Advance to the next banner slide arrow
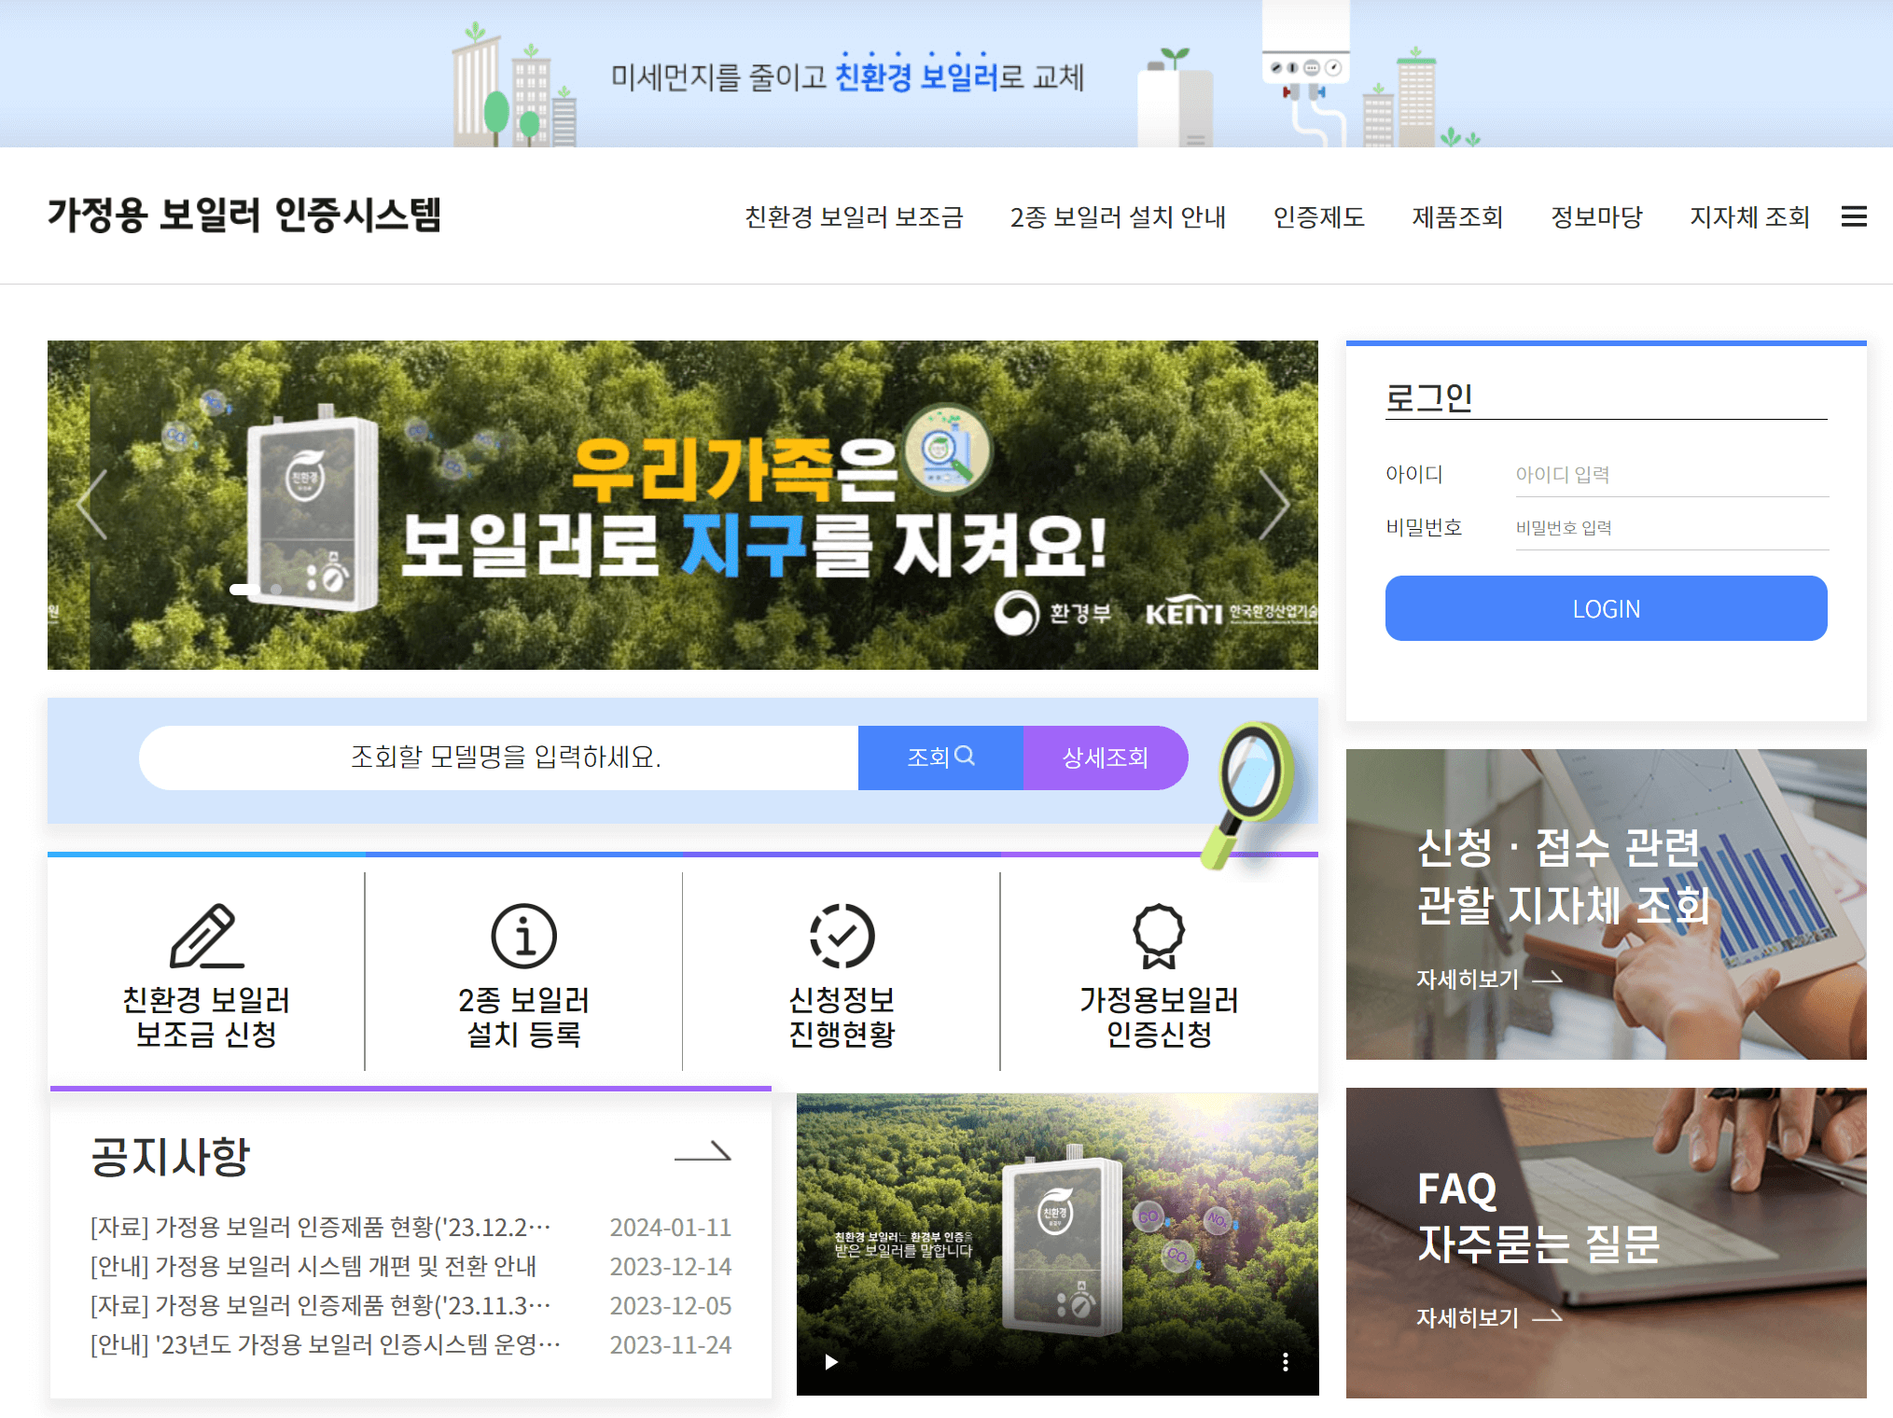The width and height of the screenshot is (1893, 1418). tap(1274, 504)
